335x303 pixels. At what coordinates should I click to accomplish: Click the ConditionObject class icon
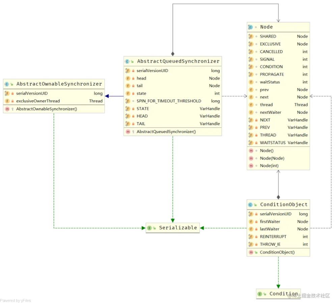click(x=250, y=205)
